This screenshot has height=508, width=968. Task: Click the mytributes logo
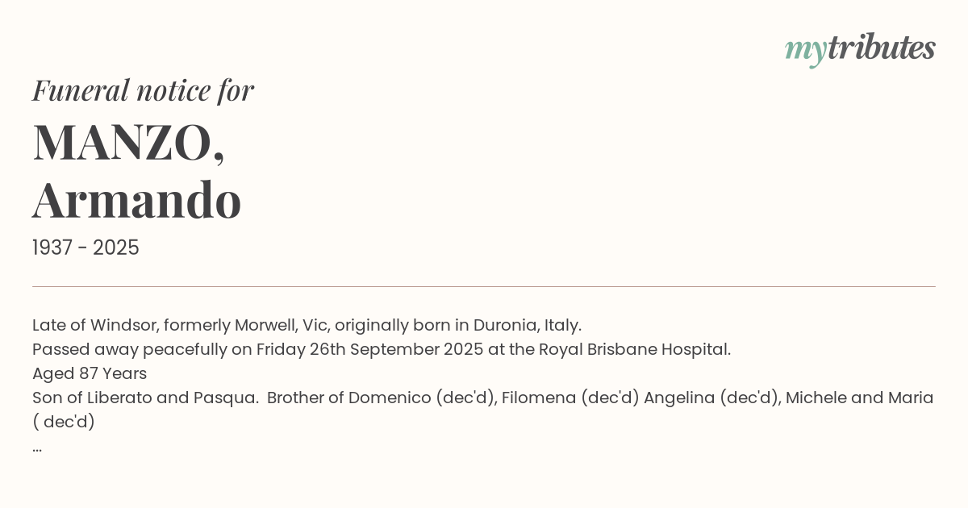(859, 48)
